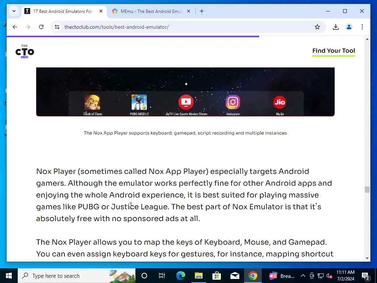
Task: Open Cortana circle icon in taskbar
Action: [144, 276]
